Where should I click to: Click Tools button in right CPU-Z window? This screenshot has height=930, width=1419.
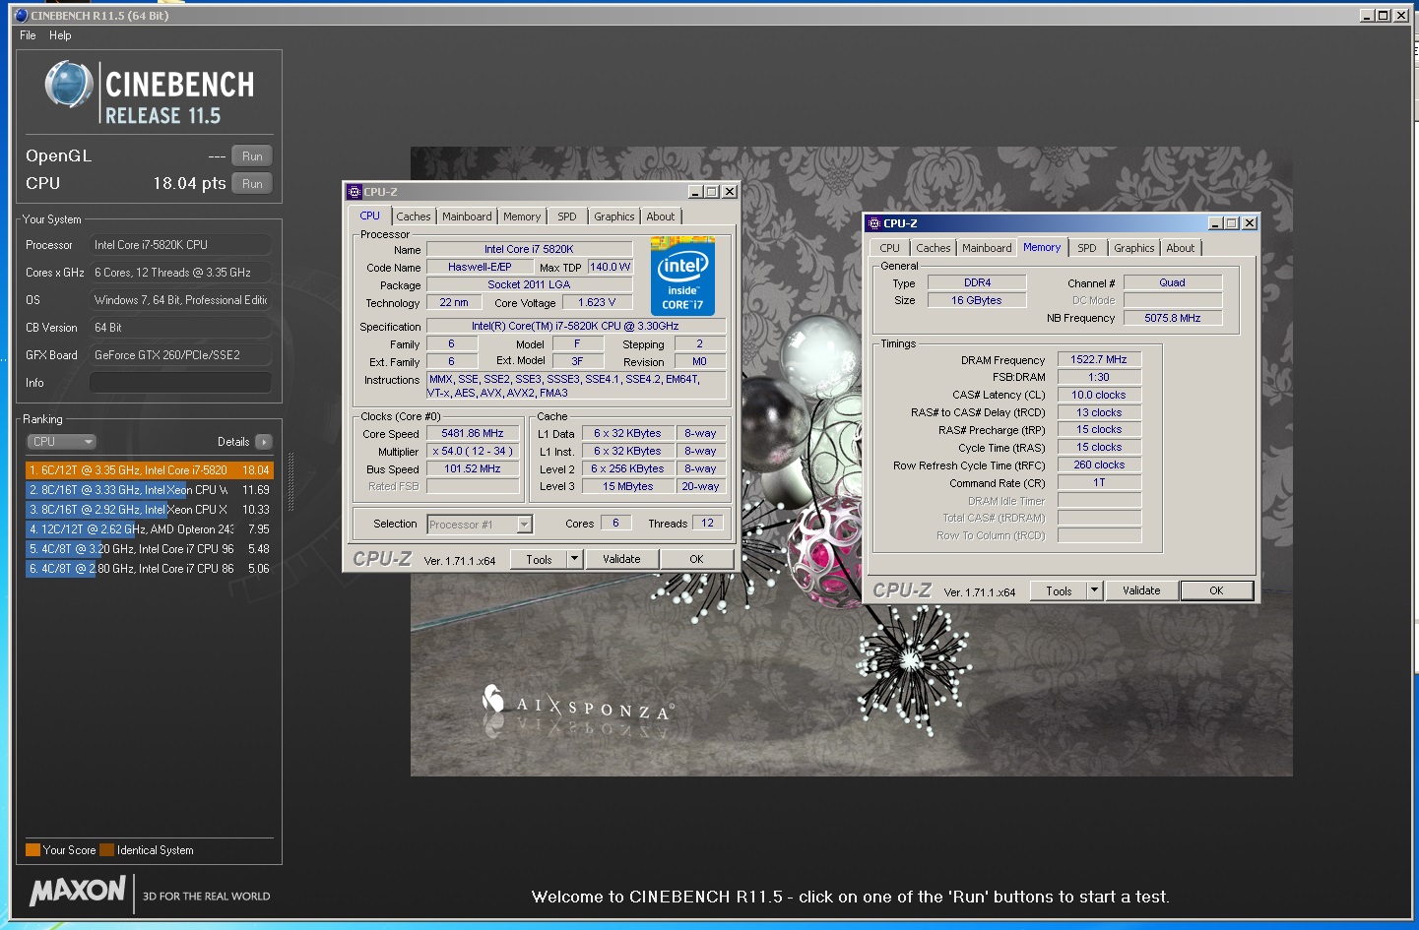coord(1059,591)
